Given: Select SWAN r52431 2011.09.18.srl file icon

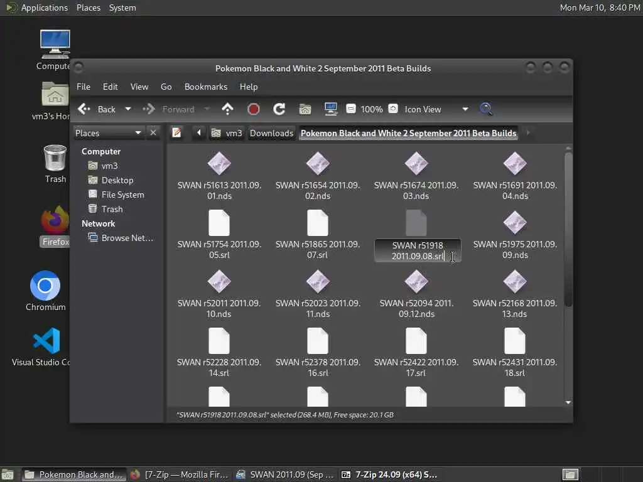Looking at the screenshot, I should point(515,341).
